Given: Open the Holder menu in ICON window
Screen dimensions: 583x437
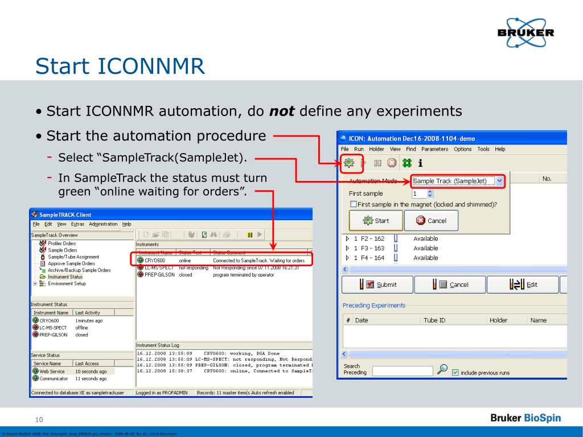Looking at the screenshot, I should click(376, 149).
